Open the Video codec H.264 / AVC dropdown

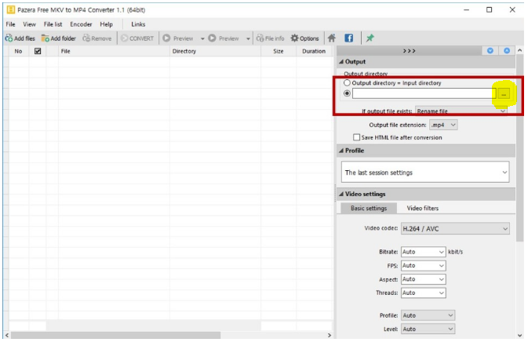tap(455, 228)
